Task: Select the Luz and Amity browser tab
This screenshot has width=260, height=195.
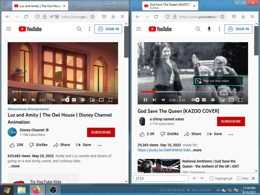Action: point(40,6)
